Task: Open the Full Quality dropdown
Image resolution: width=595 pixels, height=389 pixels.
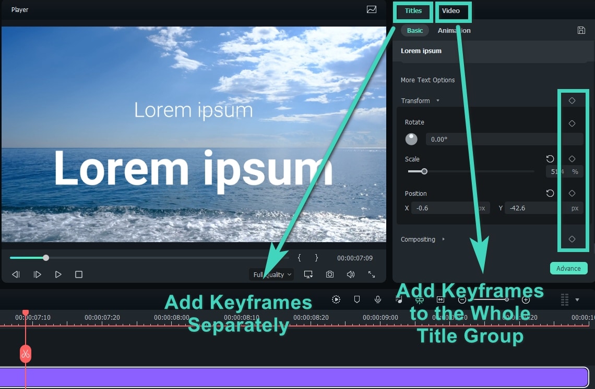Action: click(x=271, y=274)
